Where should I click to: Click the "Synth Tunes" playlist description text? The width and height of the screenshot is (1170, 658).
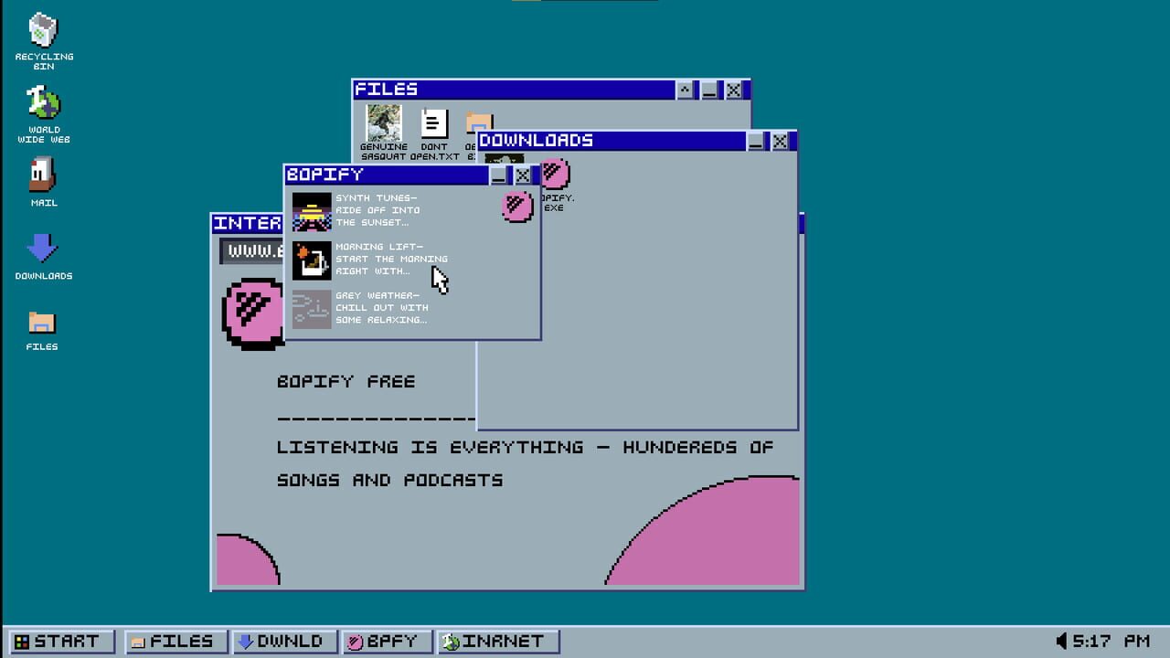pos(378,210)
